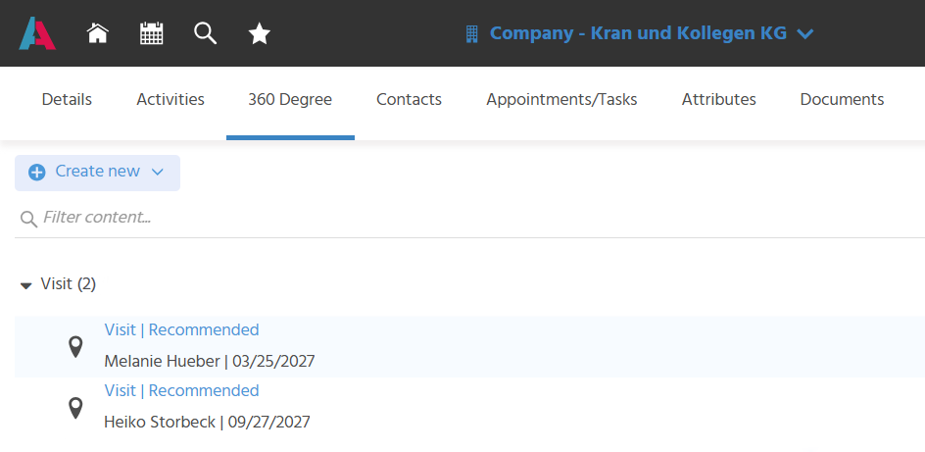925x452 pixels.
Task: Click the plus icon in Create new
Action: point(37,173)
